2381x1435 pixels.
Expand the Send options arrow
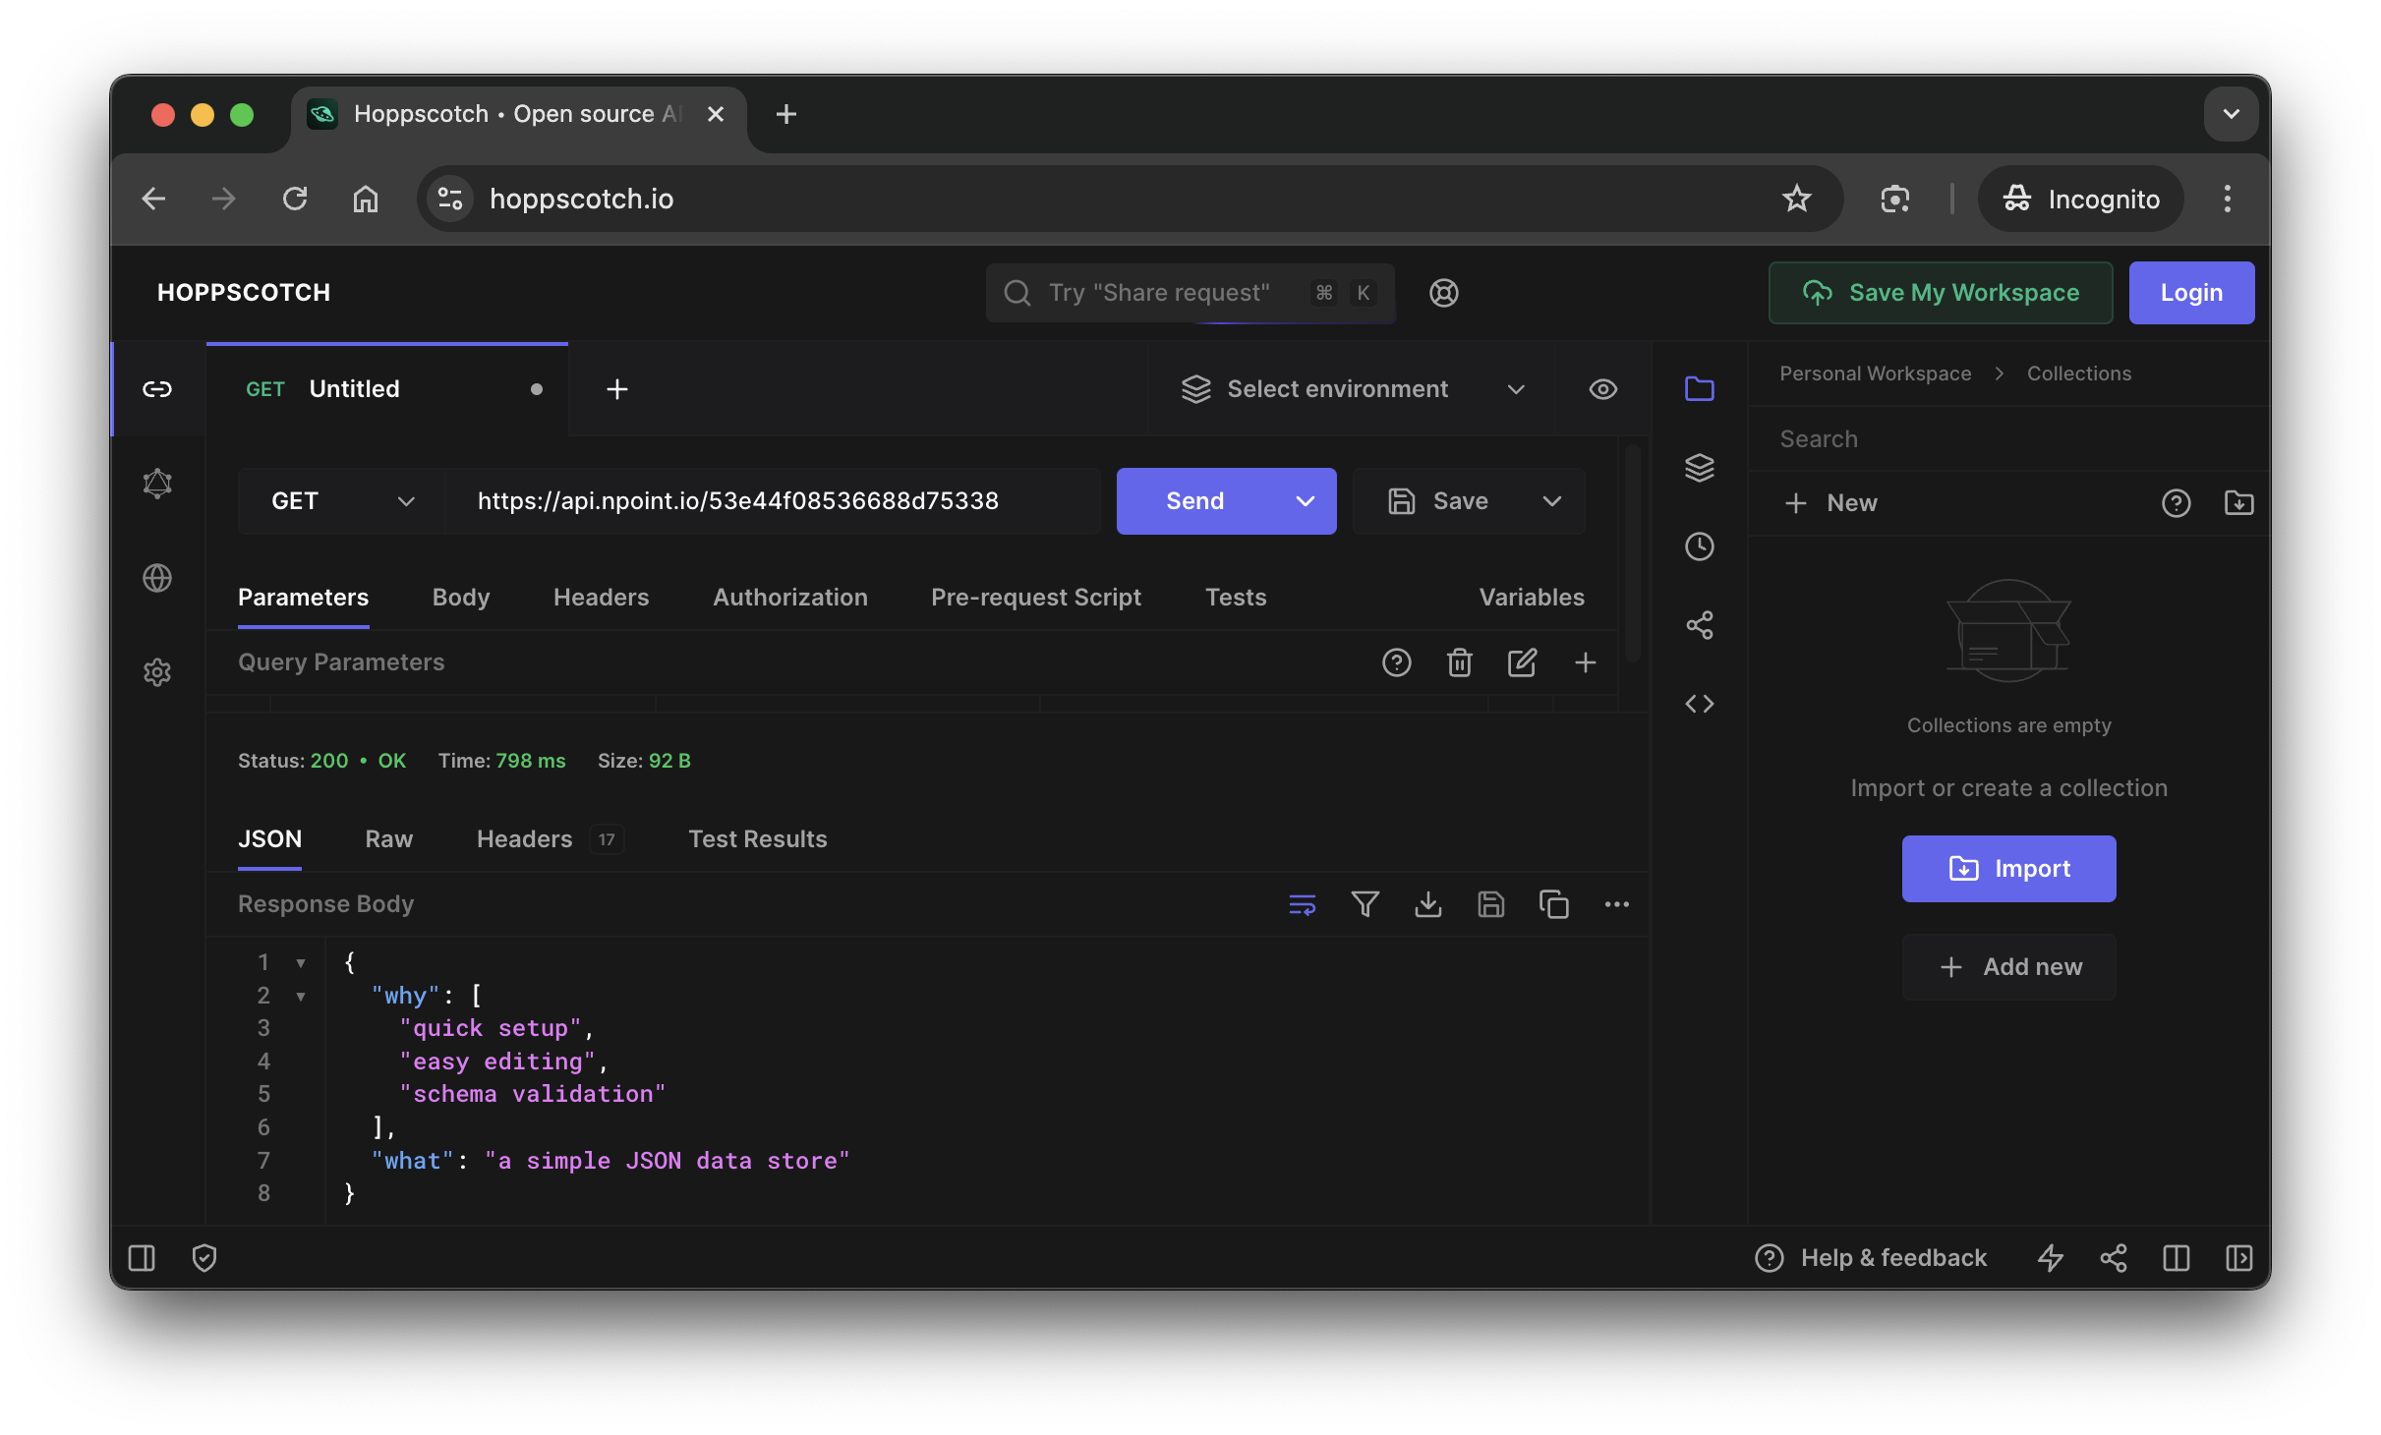[x=1306, y=501]
